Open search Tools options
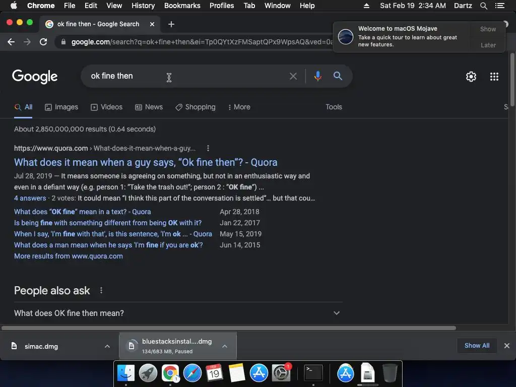 (x=334, y=107)
